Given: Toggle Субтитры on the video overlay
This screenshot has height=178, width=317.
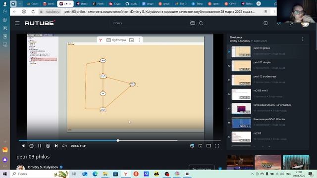Looking at the screenshot, I should pyautogui.click(x=116, y=40).
